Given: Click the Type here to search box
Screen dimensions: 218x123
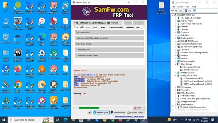Looking at the screenshot, I should pos(31,120).
